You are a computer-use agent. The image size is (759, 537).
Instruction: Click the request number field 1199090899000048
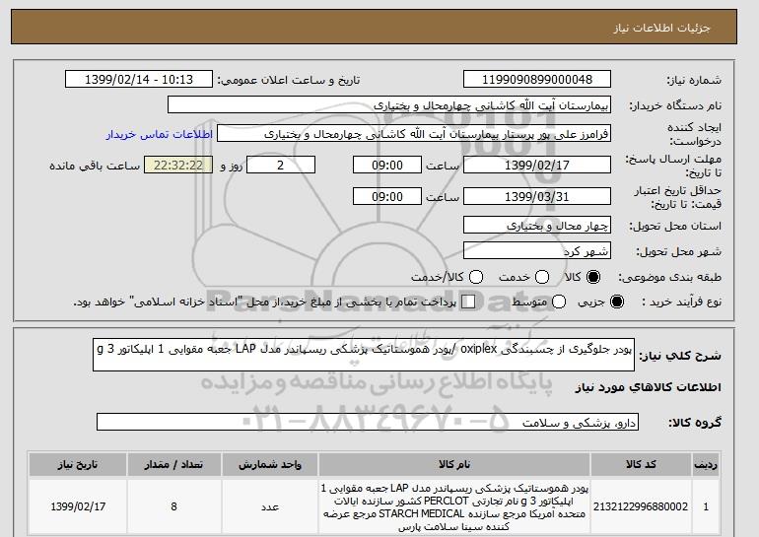537,80
